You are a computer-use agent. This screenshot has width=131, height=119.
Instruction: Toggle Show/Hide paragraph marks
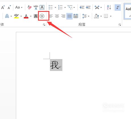click(x=118, y=7)
